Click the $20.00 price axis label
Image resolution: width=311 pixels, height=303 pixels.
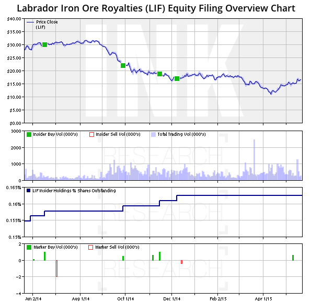[x=14, y=71]
